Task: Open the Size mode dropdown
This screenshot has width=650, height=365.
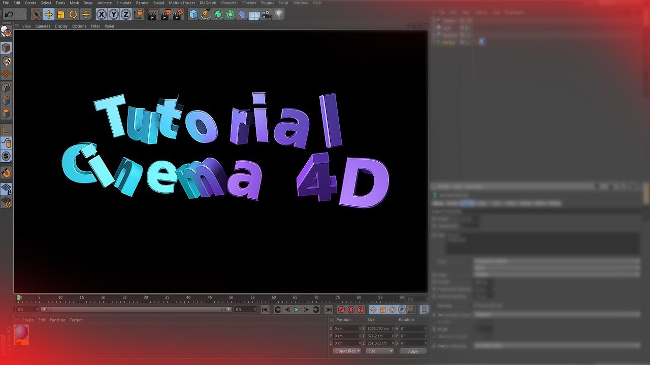Action: click(x=379, y=351)
